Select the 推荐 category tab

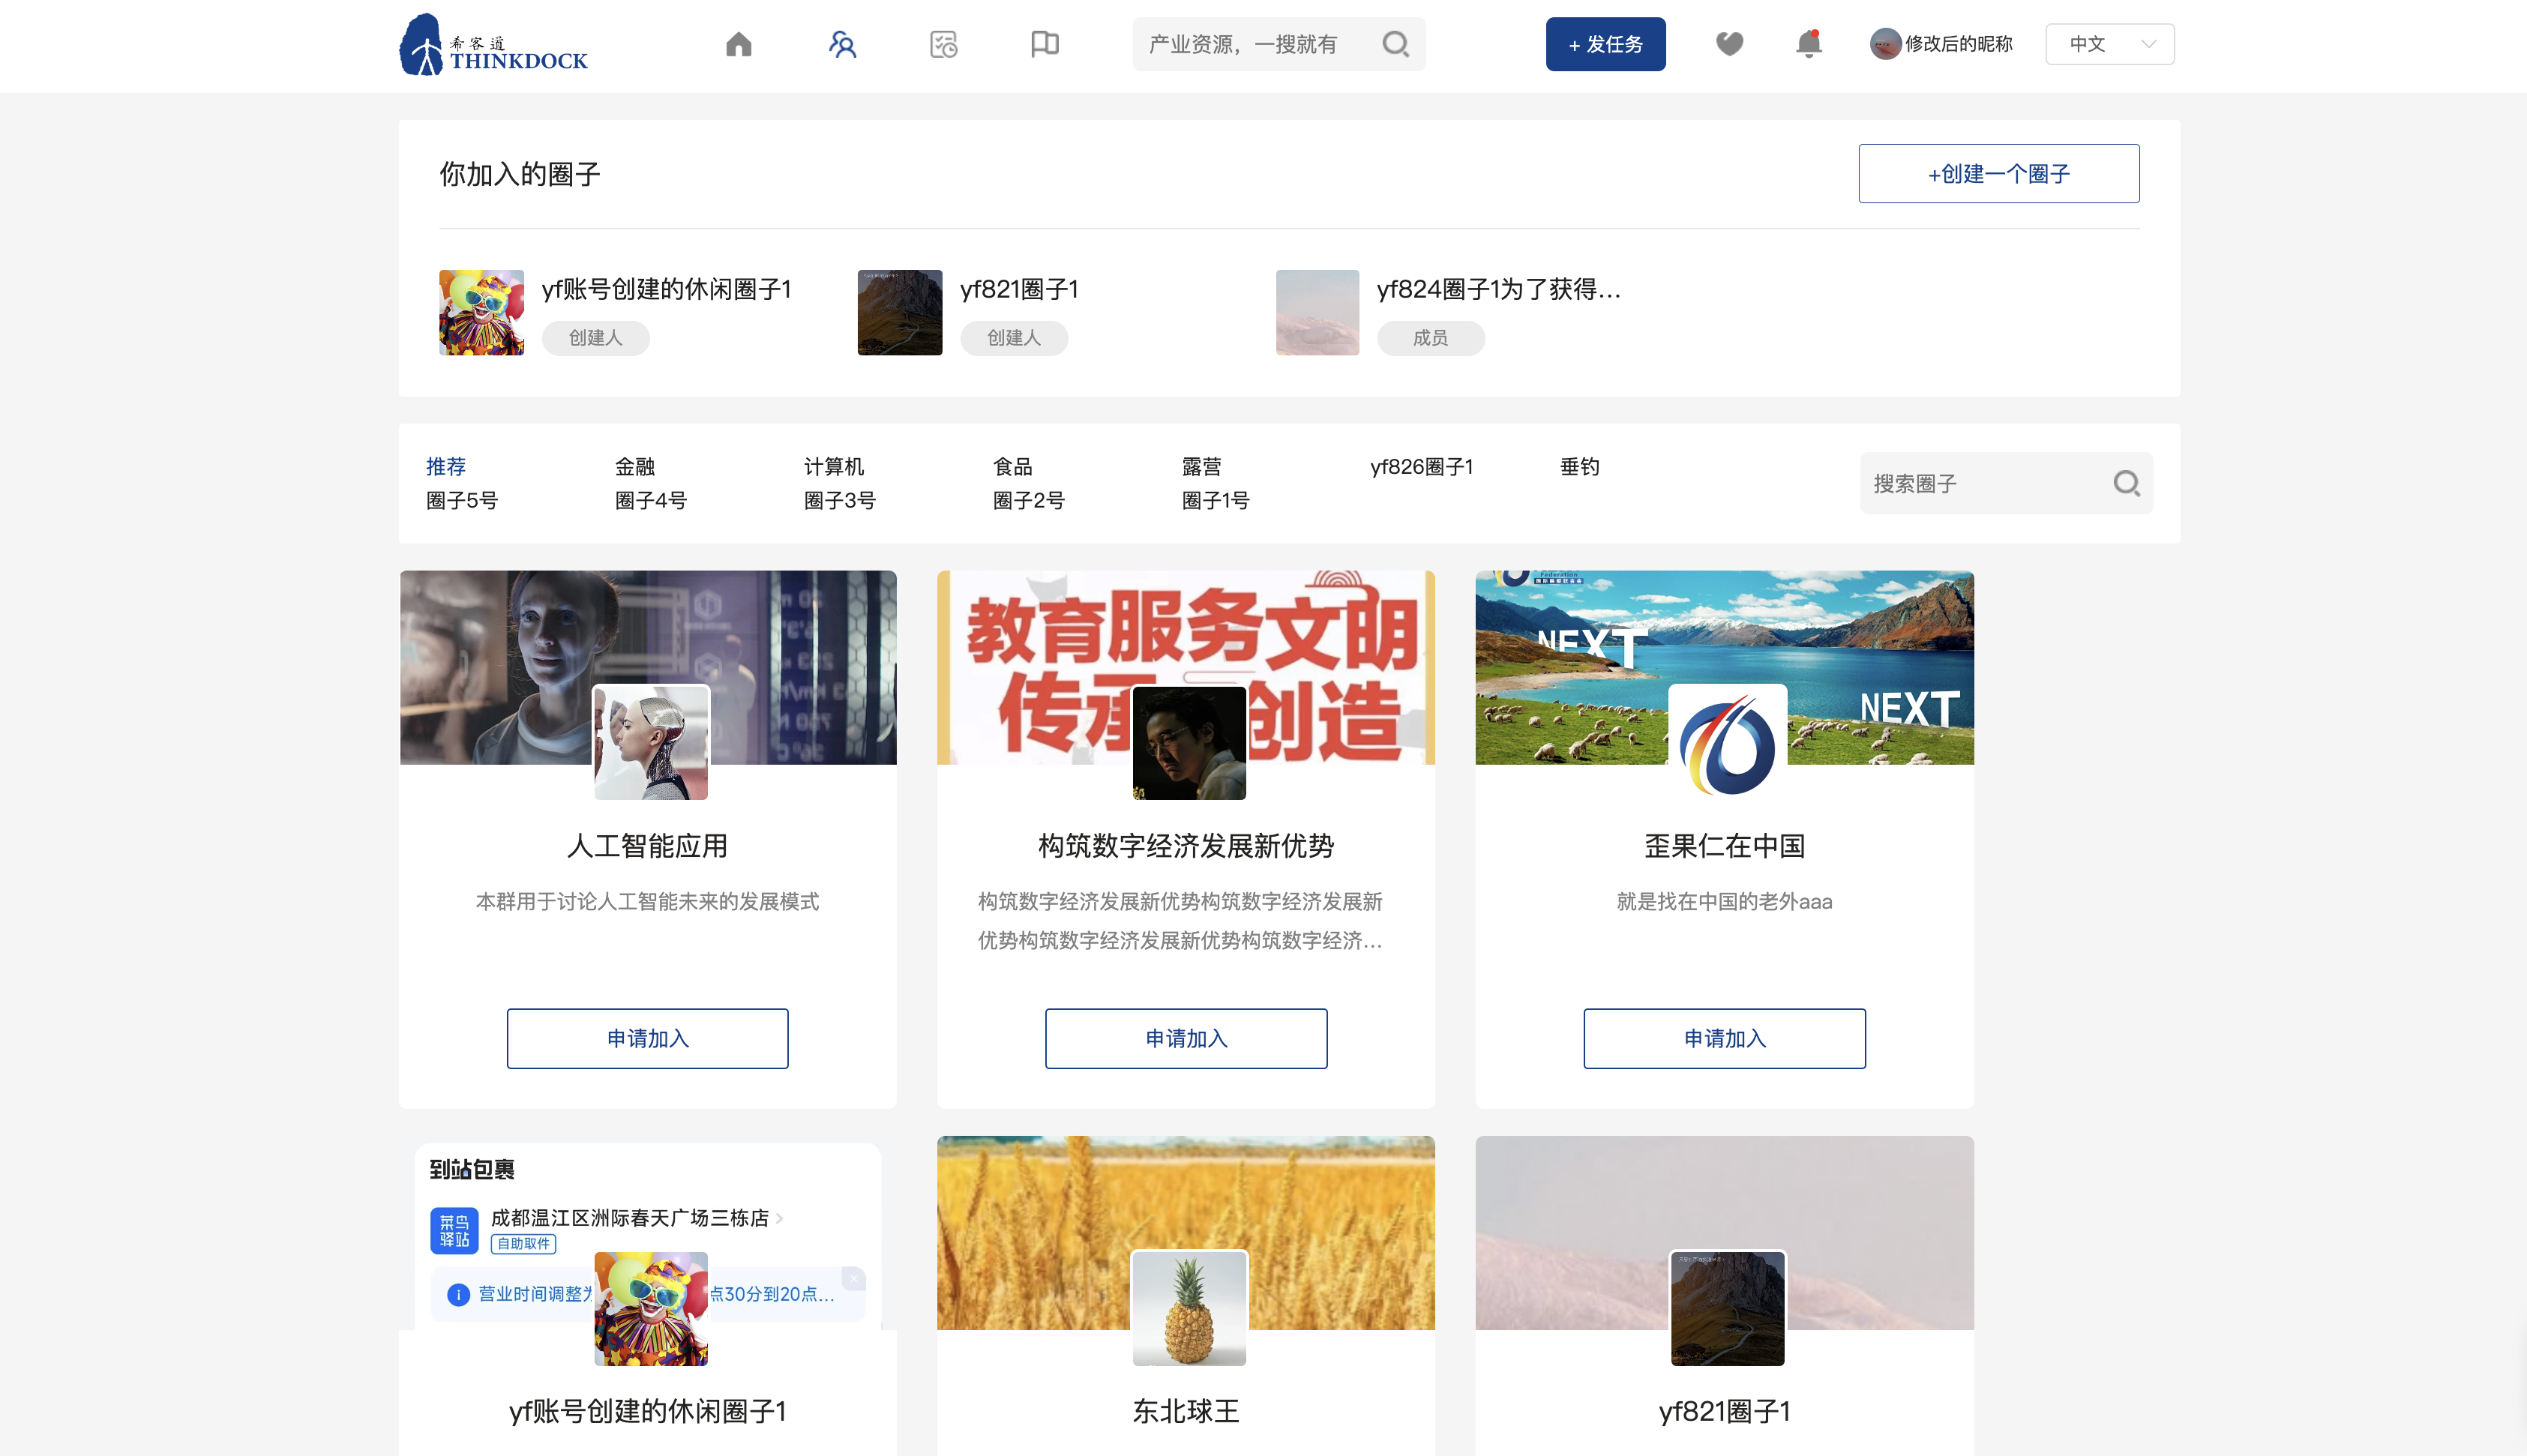(445, 467)
